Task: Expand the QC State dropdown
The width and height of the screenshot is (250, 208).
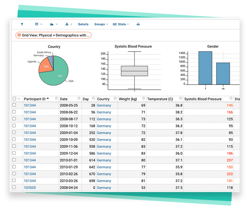Action: click(x=121, y=24)
